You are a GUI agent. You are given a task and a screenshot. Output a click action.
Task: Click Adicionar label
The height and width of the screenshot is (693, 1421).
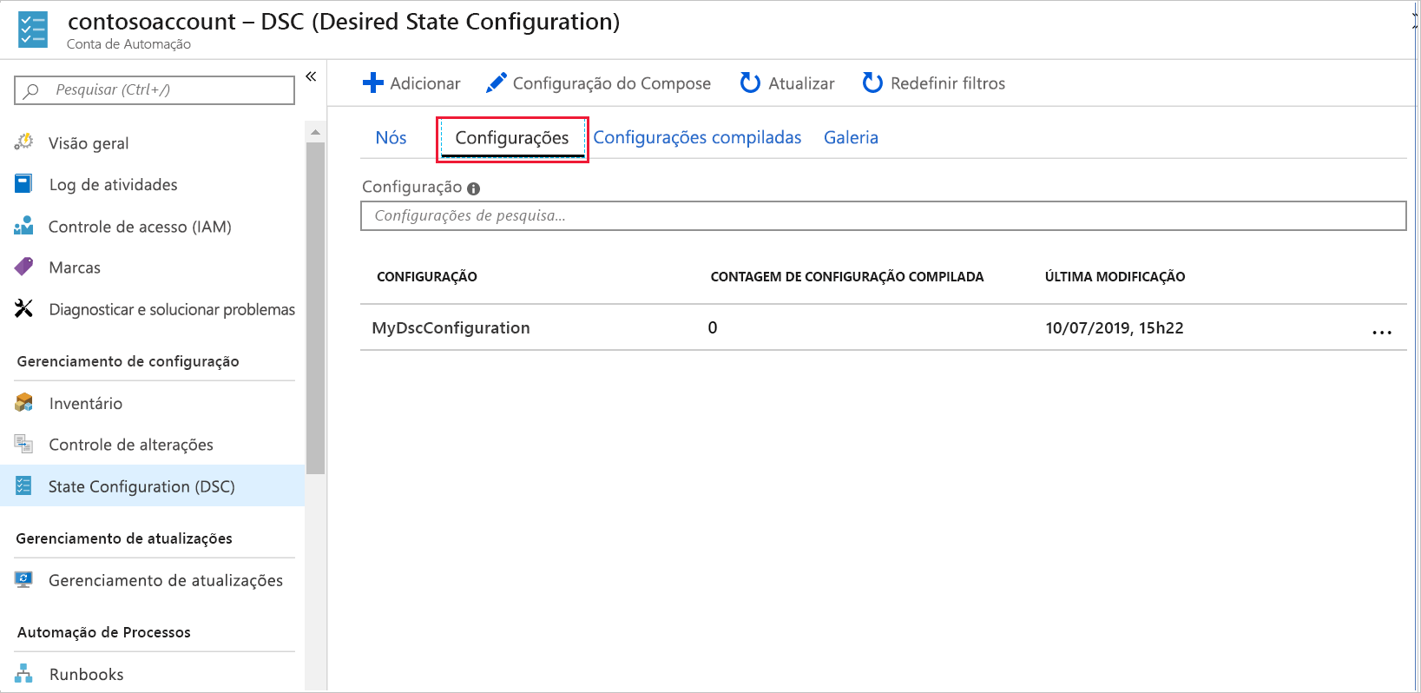[425, 83]
